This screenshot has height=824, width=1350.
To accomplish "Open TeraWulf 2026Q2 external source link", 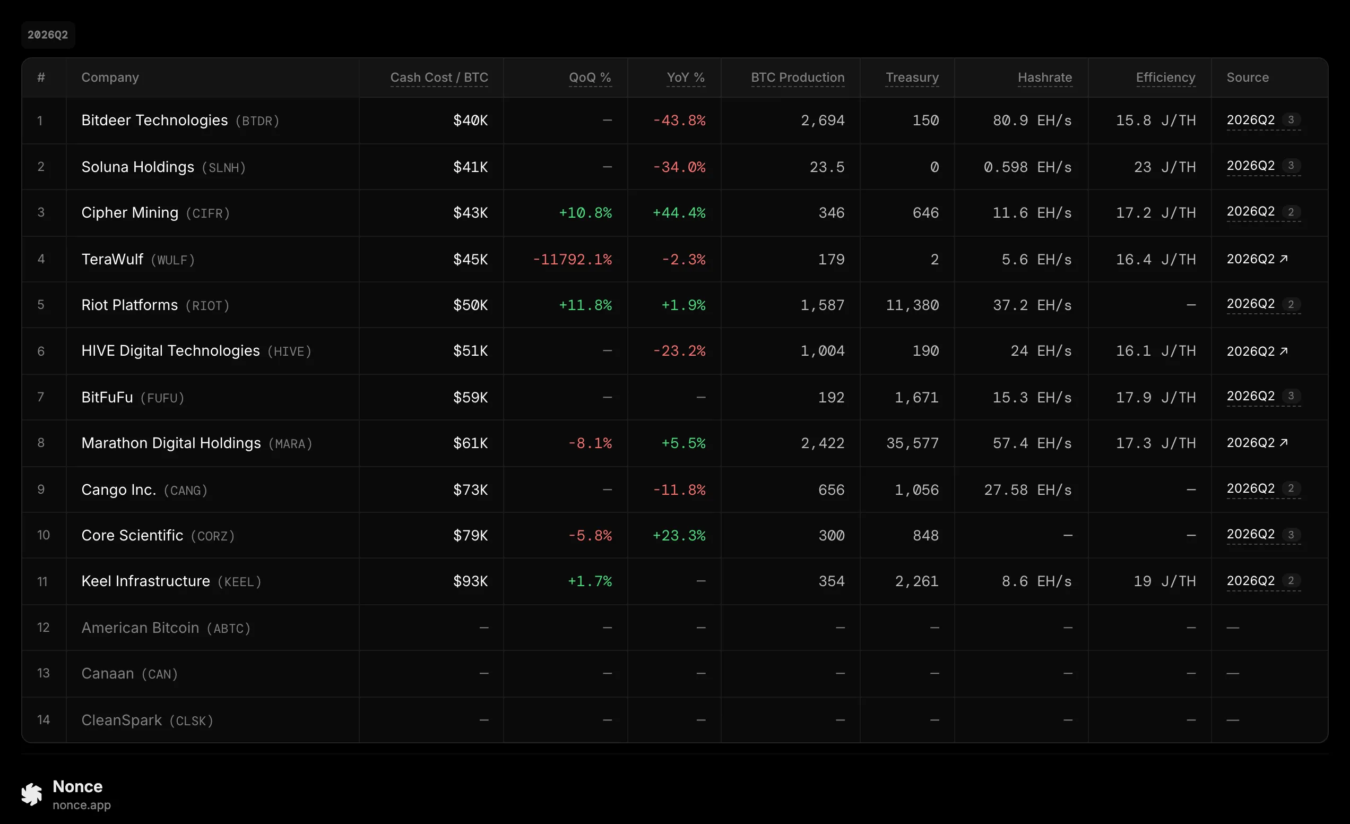I will [x=1258, y=259].
